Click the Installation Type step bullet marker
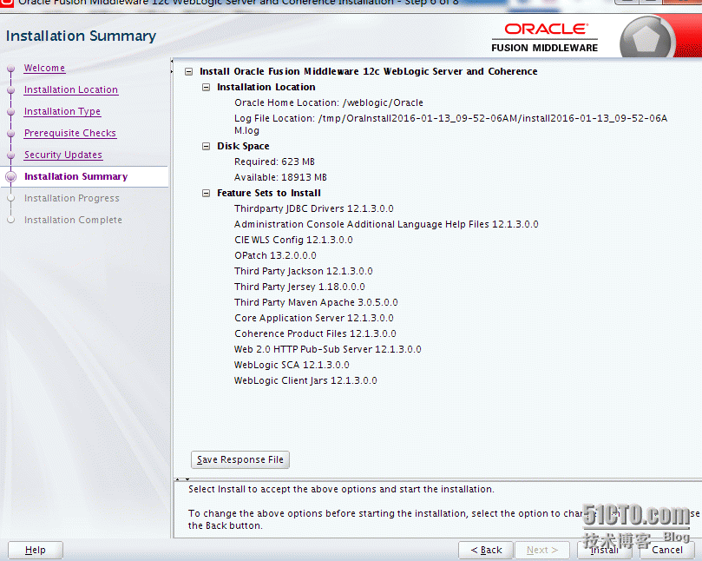This screenshot has height=561, width=702. pyautogui.click(x=11, y=111)
